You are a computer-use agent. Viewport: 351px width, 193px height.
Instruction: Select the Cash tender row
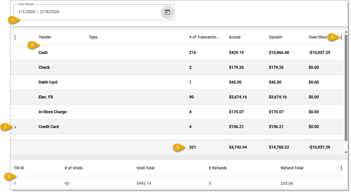[x=177, y=52]
